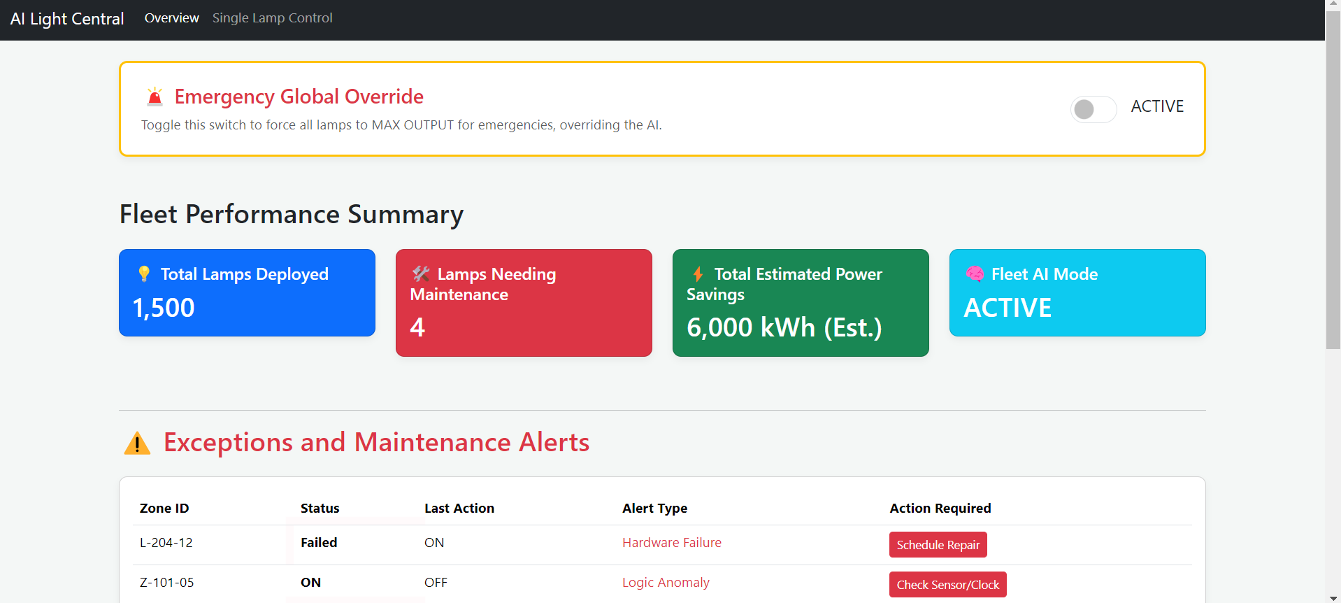Click the lightning bolt icon on Power Savings card
The width and height of the screenshot is (1341, 603).
pos(698,274)
